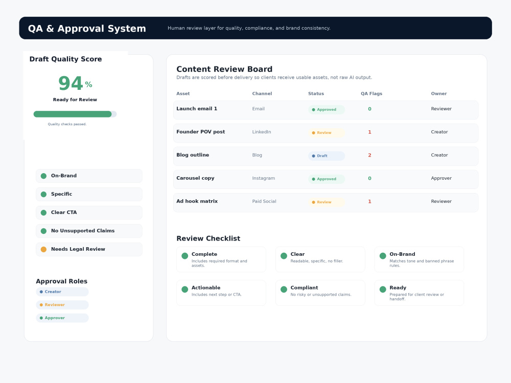Click the Review Checklist heading

click(208, 238)
